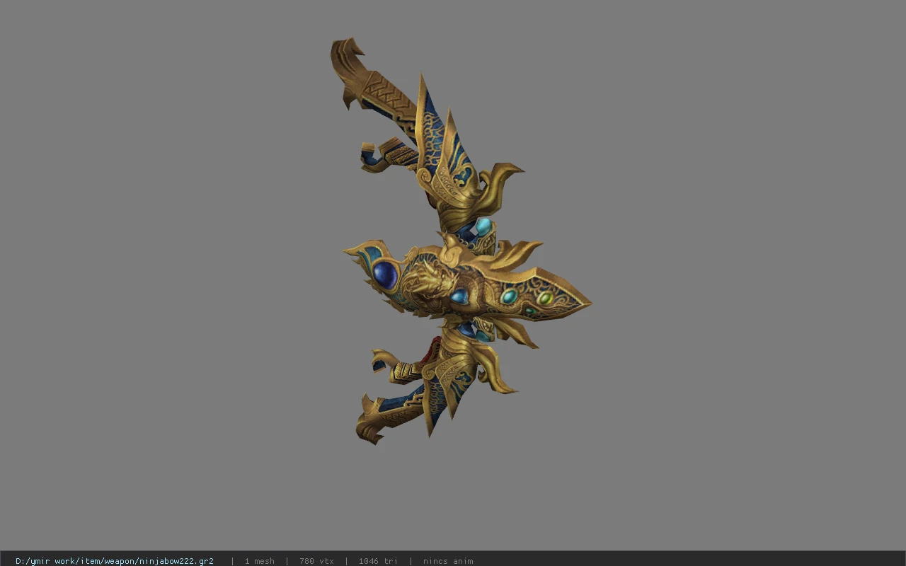Click the cyan gem above the center piece
This screenshot has width=906, height=566.
[483, 227]
